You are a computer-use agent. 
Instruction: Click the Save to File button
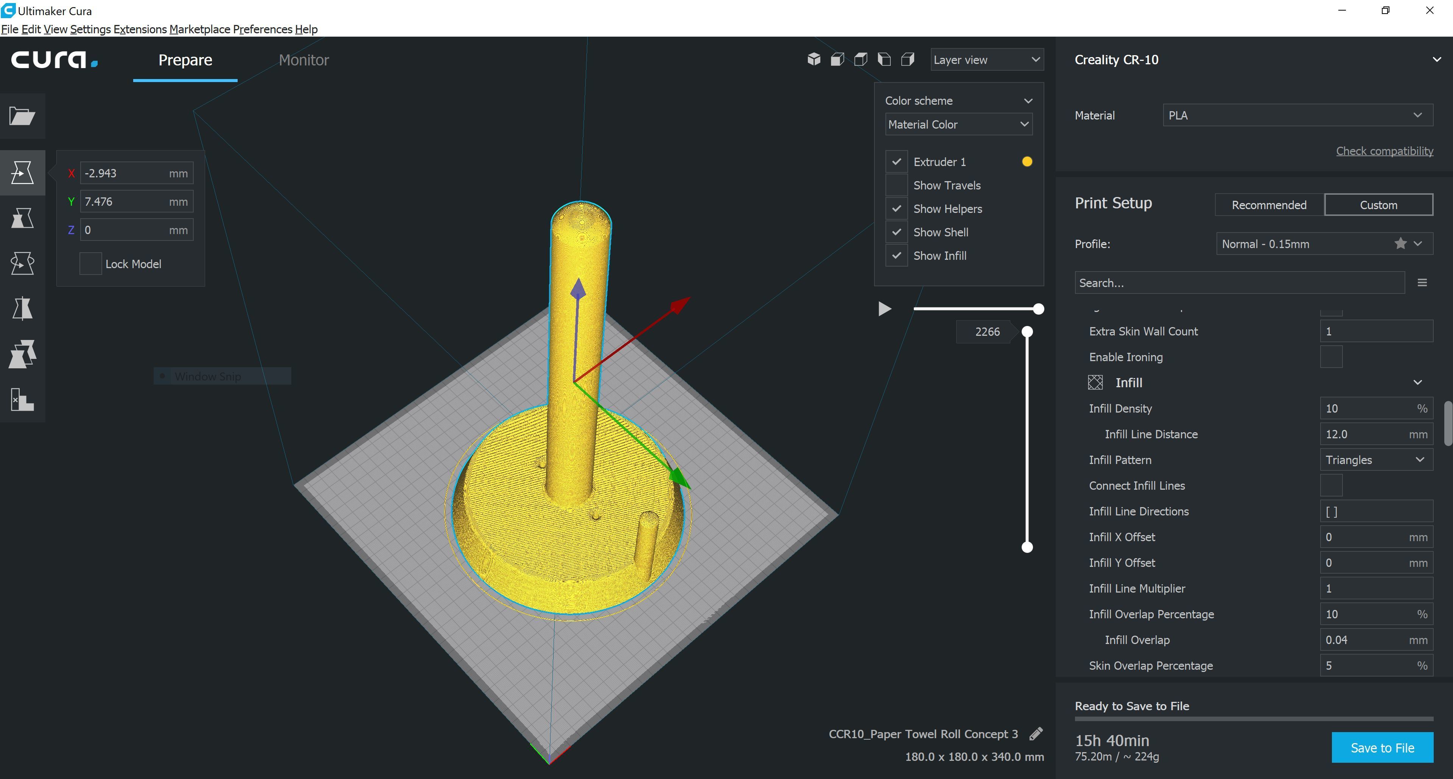(x=1381, y=748)
